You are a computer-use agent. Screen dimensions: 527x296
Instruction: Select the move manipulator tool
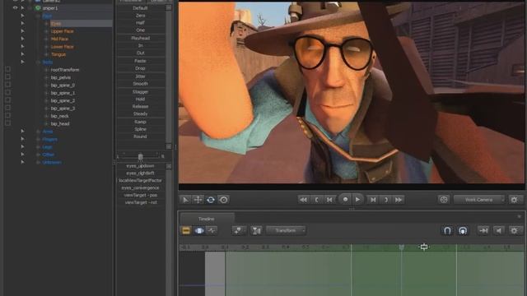point(198,200)
